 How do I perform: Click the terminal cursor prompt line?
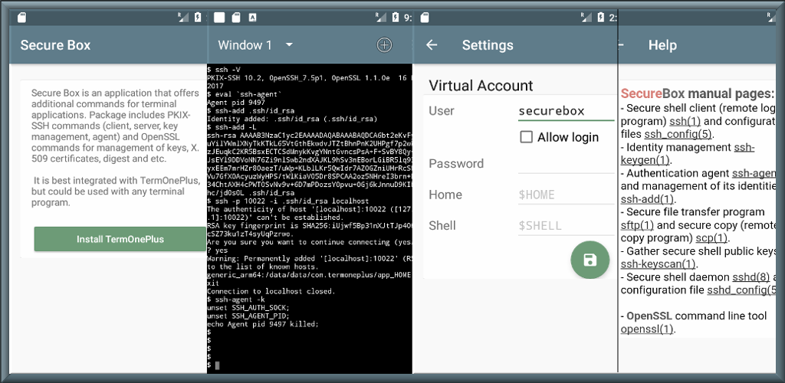214,365
